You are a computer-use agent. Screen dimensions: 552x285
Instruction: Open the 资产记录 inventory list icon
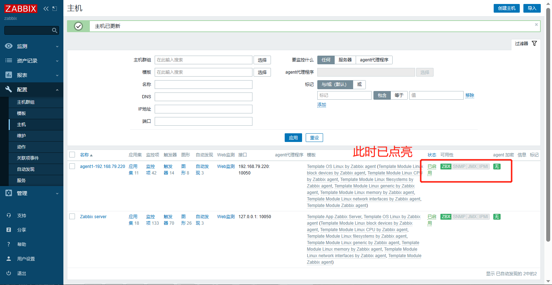[9, 60]
